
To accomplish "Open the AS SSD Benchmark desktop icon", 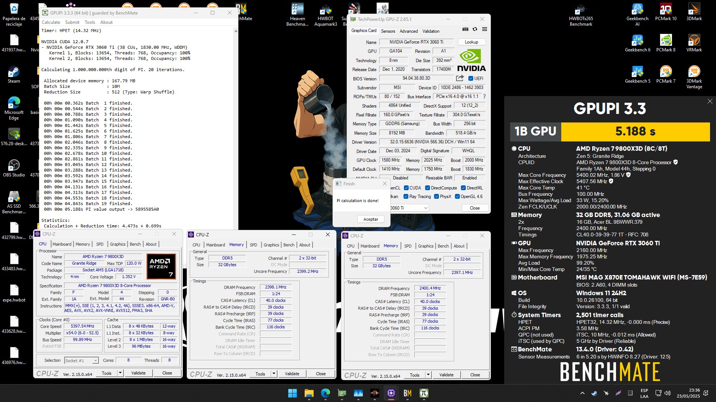I will 14,202.
